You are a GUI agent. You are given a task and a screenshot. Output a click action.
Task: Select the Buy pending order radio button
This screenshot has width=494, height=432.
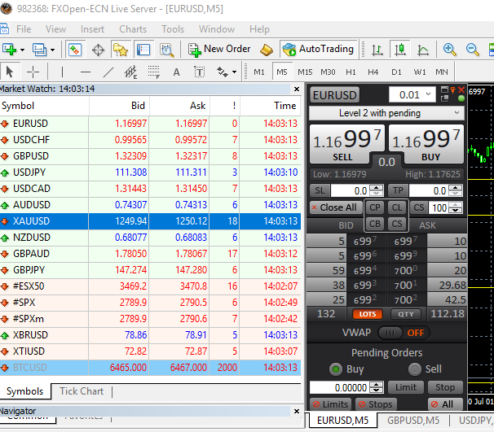coord(334,369)
